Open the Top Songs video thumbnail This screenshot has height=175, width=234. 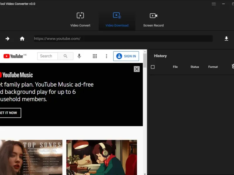click(31, 157)
